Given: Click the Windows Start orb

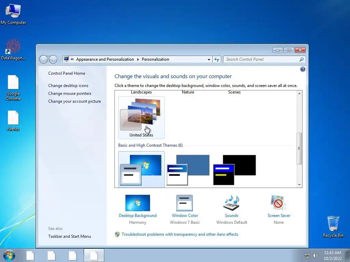Looking at the screenshot, I should pos(9,255).
